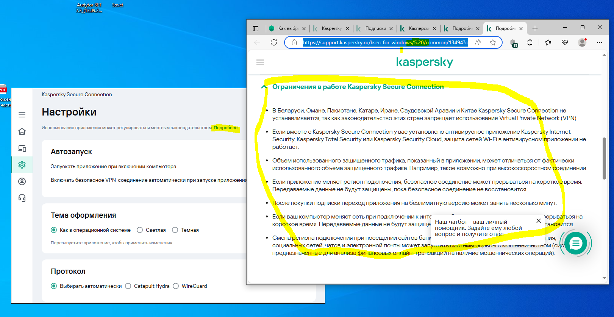This screenshot has height=317, width=614.
Task: Close the 'Подписки' tab
Action: [x=391, y=28]
